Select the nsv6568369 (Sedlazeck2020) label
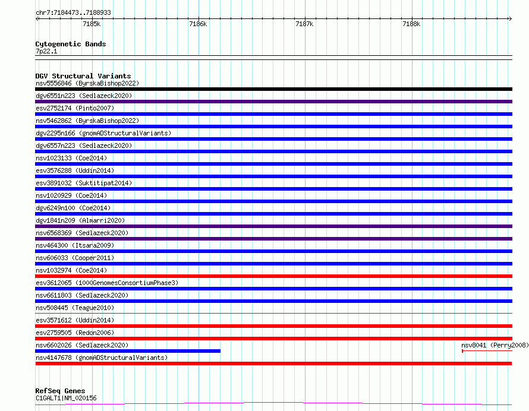Viewport: 529px width, 411px height. point(82,233)
